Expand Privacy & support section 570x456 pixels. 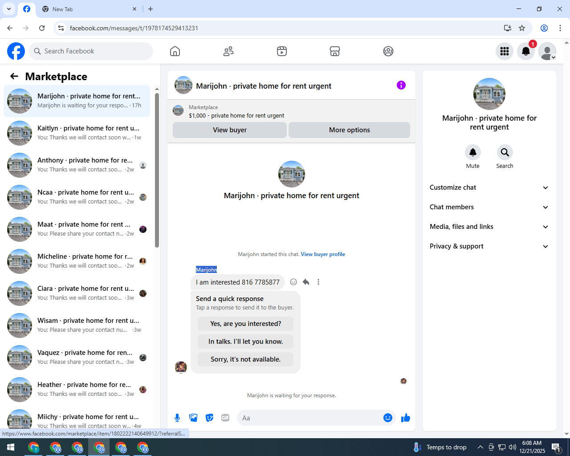point(489,246)
